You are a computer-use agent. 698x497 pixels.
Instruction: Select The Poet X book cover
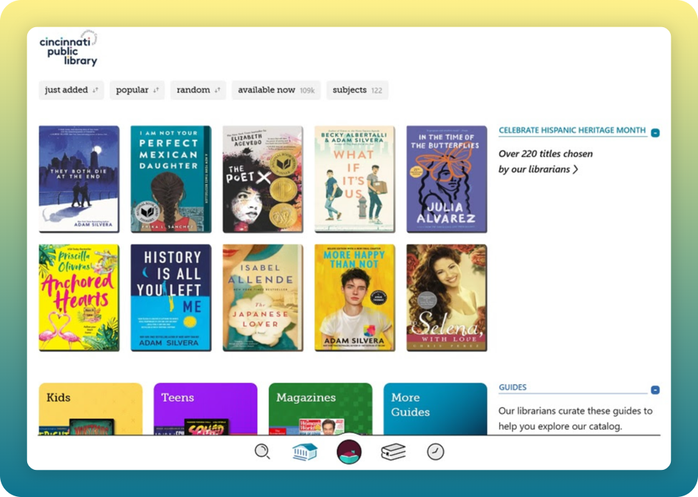(x=262, y=179)
